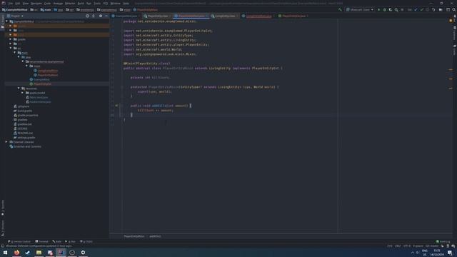This screenshot has height=257, width=457.
Task: Click the Build Project hammer icon
Action: coord(340,9)
